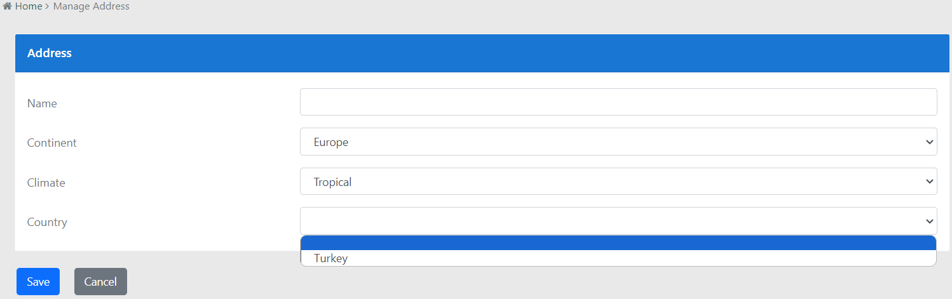Click the Climate dropdown chevron arrow
Viewport: 952px width, 299px height.
coord(930,182)
